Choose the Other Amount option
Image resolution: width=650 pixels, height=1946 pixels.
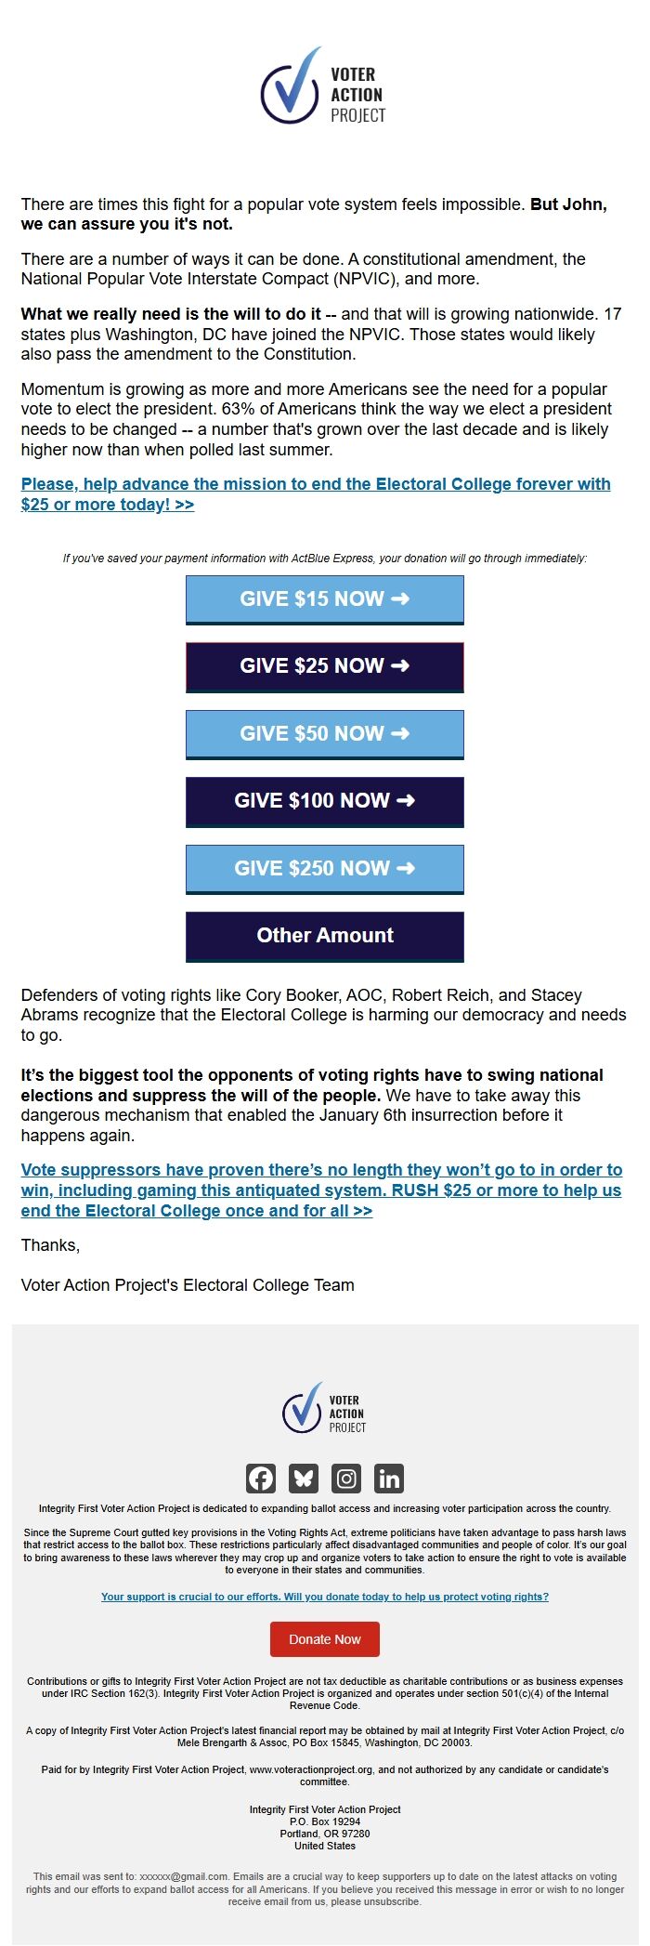[x=324, y=936]
